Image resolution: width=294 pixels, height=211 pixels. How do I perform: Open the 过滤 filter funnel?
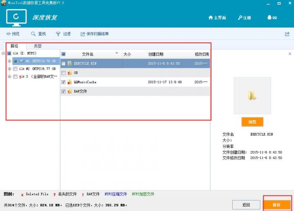63,34
